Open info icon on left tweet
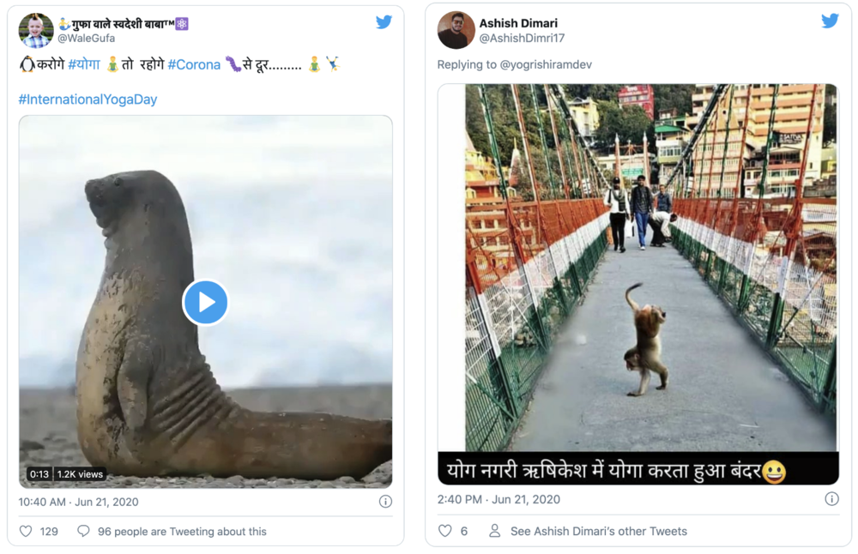Image resolution: width=858 pixels, height=554 pixels. tap(385, 502)
